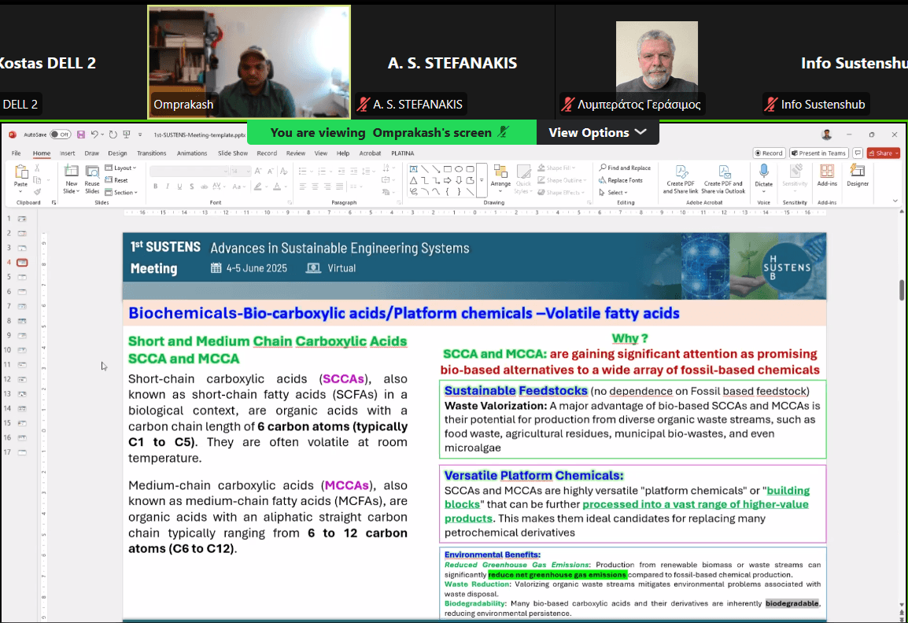
Task: Toggle bold formatting
Action: [156, 186]
